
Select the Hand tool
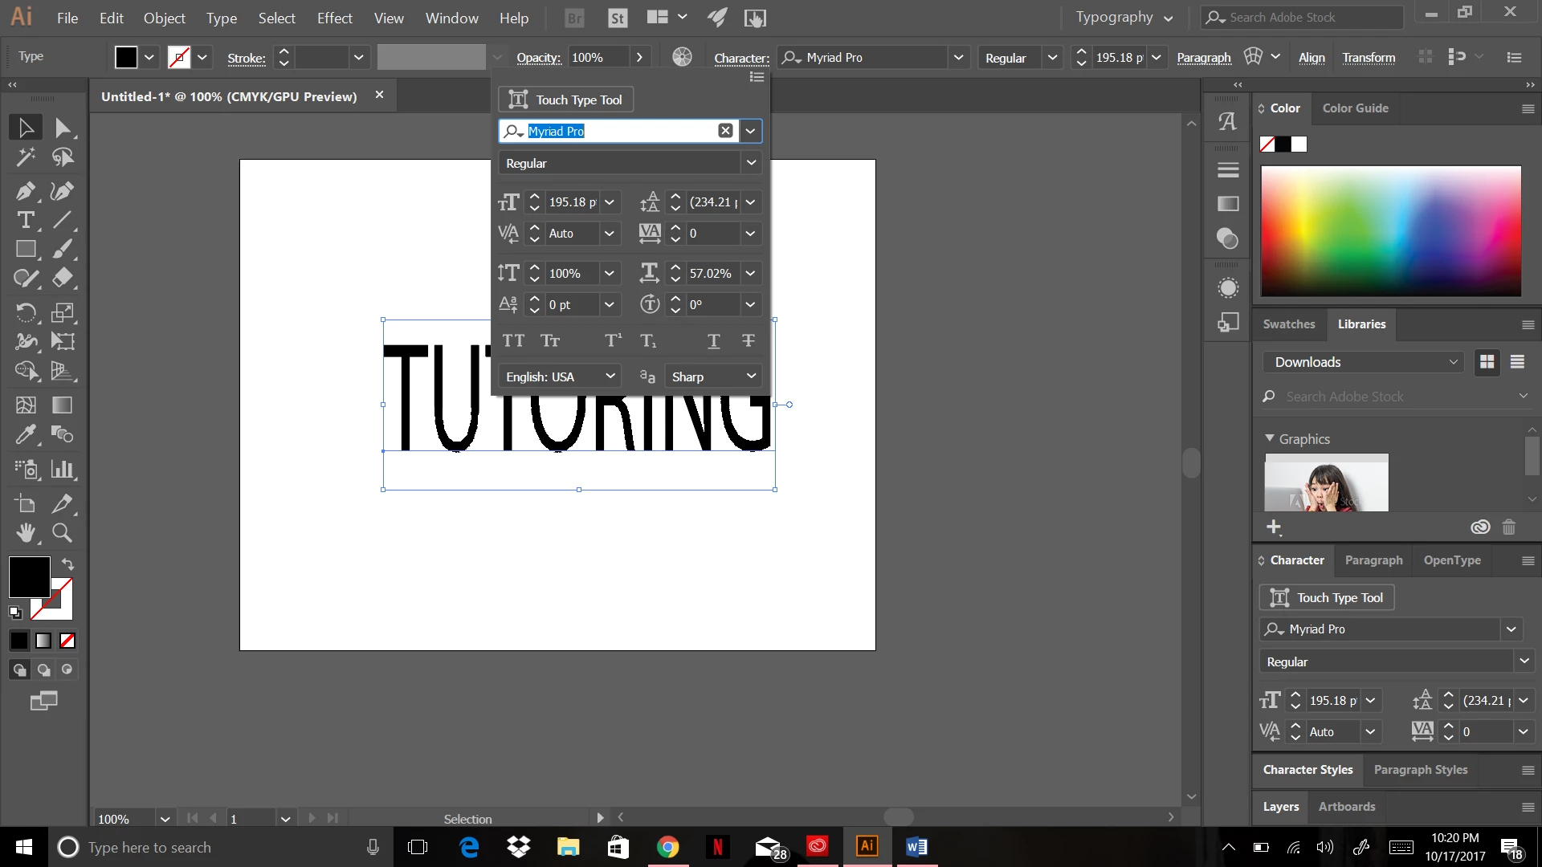25,532
